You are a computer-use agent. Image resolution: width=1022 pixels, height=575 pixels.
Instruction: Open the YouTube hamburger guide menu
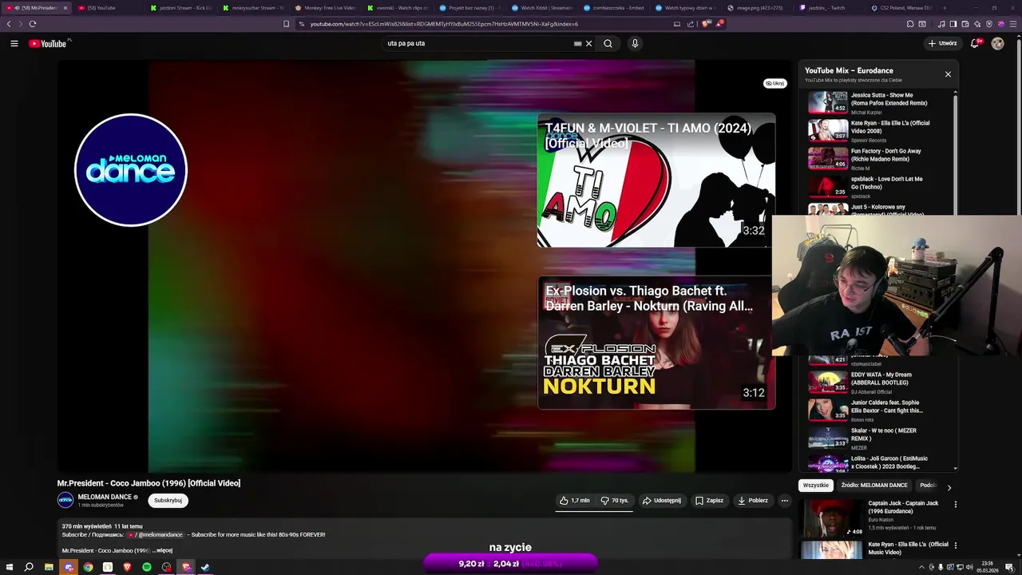tap(14, 43)
